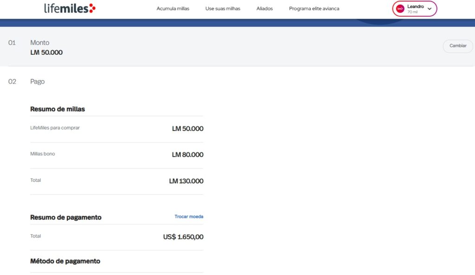Viewport: 475px width, 275px height.
Task: Click the red user avatar icon
Action: (400, 9)
